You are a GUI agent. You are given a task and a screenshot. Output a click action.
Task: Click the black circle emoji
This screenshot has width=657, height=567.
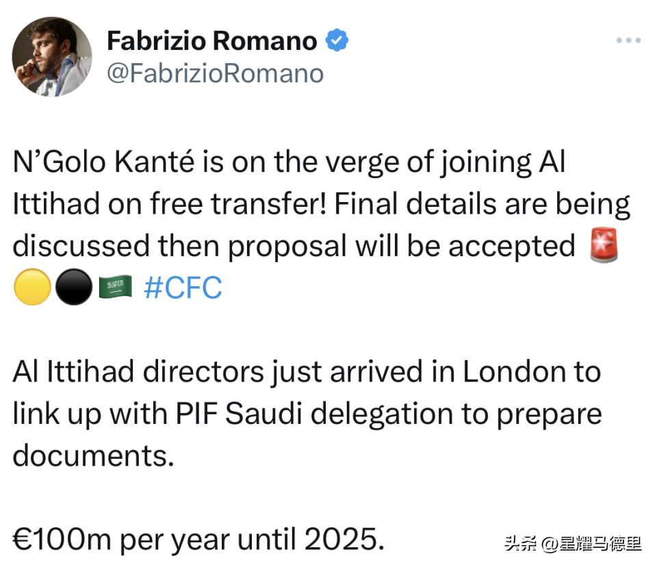pyautogui.click(x=72, y=288)
